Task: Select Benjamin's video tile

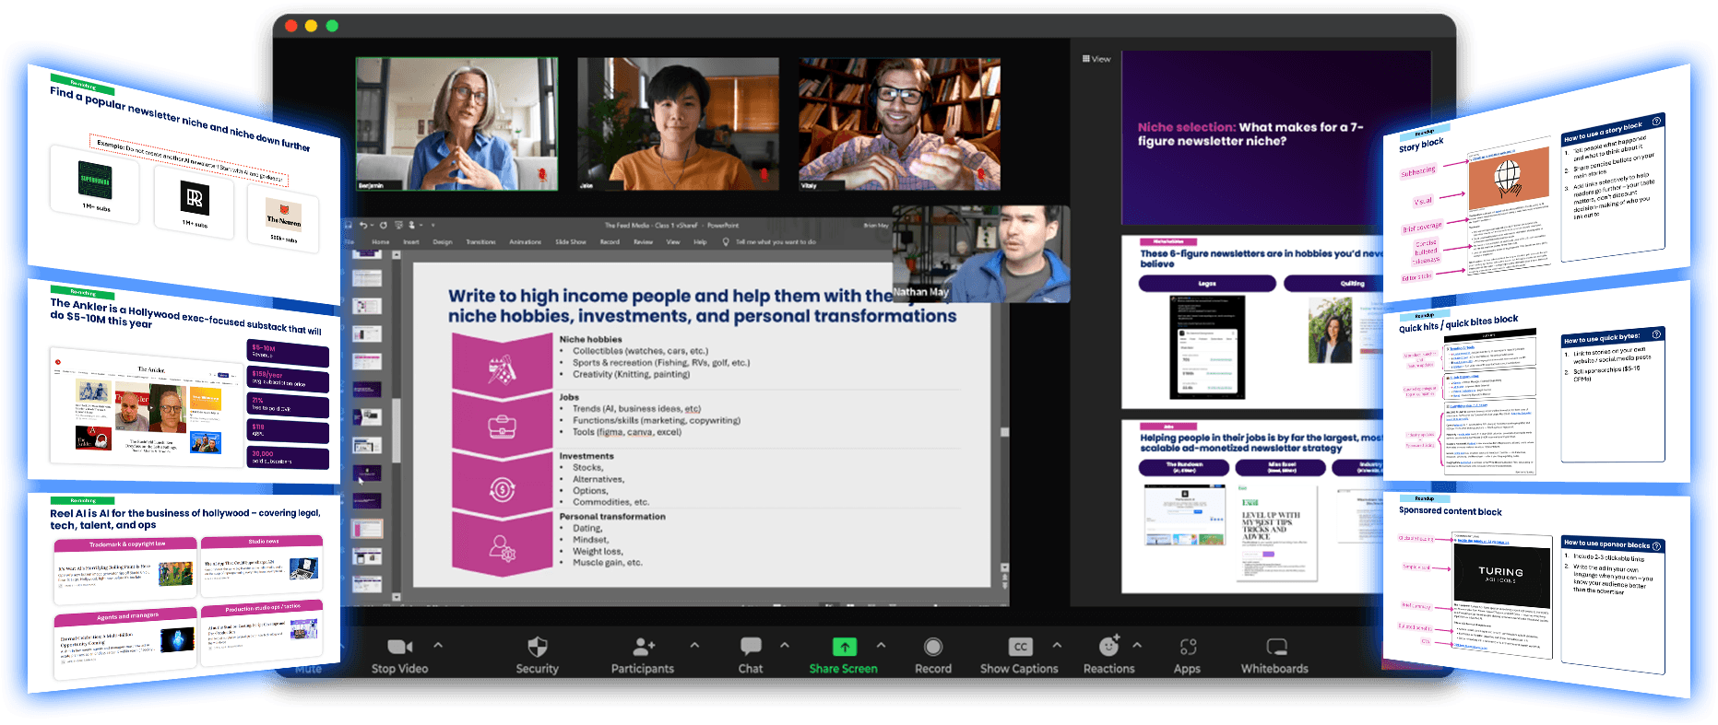Action: [457, 124]
